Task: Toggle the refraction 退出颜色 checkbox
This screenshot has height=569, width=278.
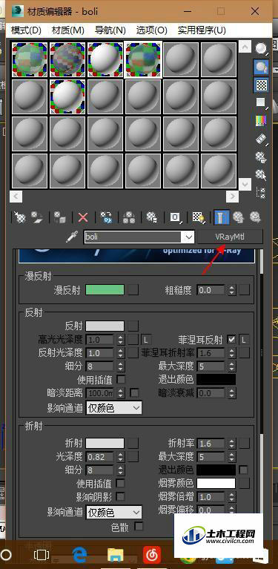Action: 244,470
